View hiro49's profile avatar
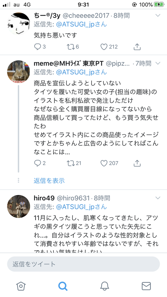Screen dimensions: 167x297 click(19, 207)
